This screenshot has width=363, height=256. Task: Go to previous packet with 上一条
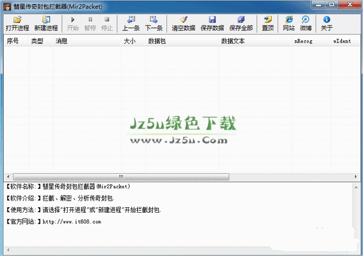pos(131,24)
